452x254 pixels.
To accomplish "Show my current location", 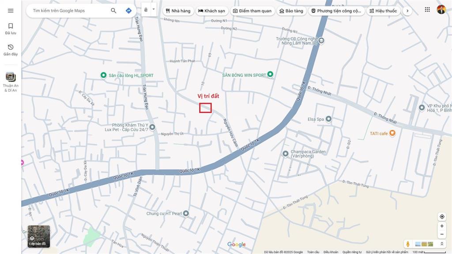I will tap(442, 217).
